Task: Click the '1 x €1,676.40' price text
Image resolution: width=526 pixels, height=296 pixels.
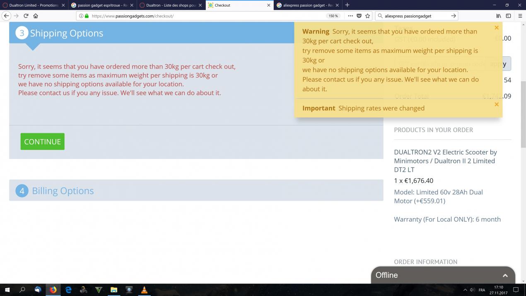Action: click(414, 180)
